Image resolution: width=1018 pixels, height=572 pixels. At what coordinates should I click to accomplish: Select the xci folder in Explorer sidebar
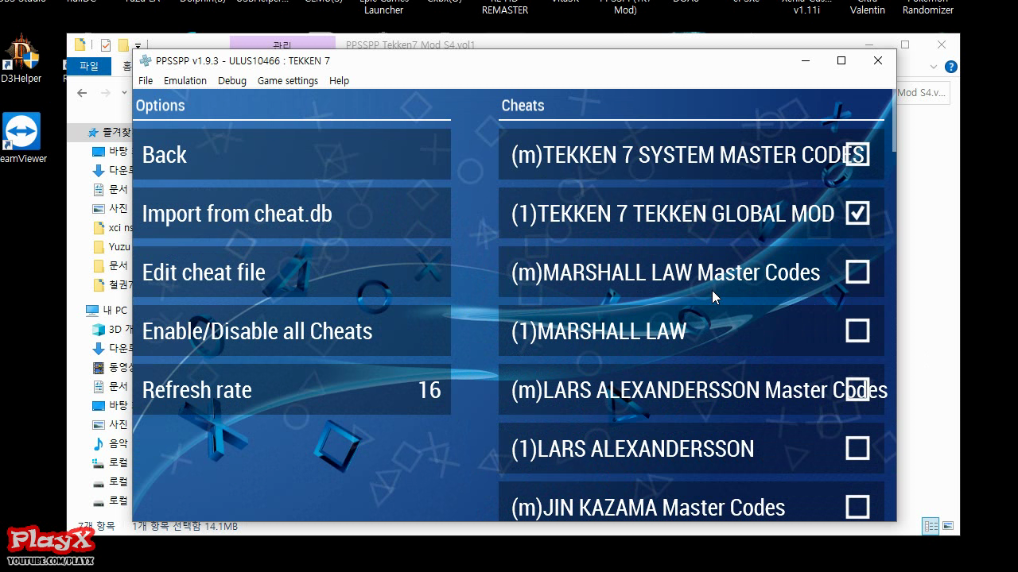tap(112, 227)
